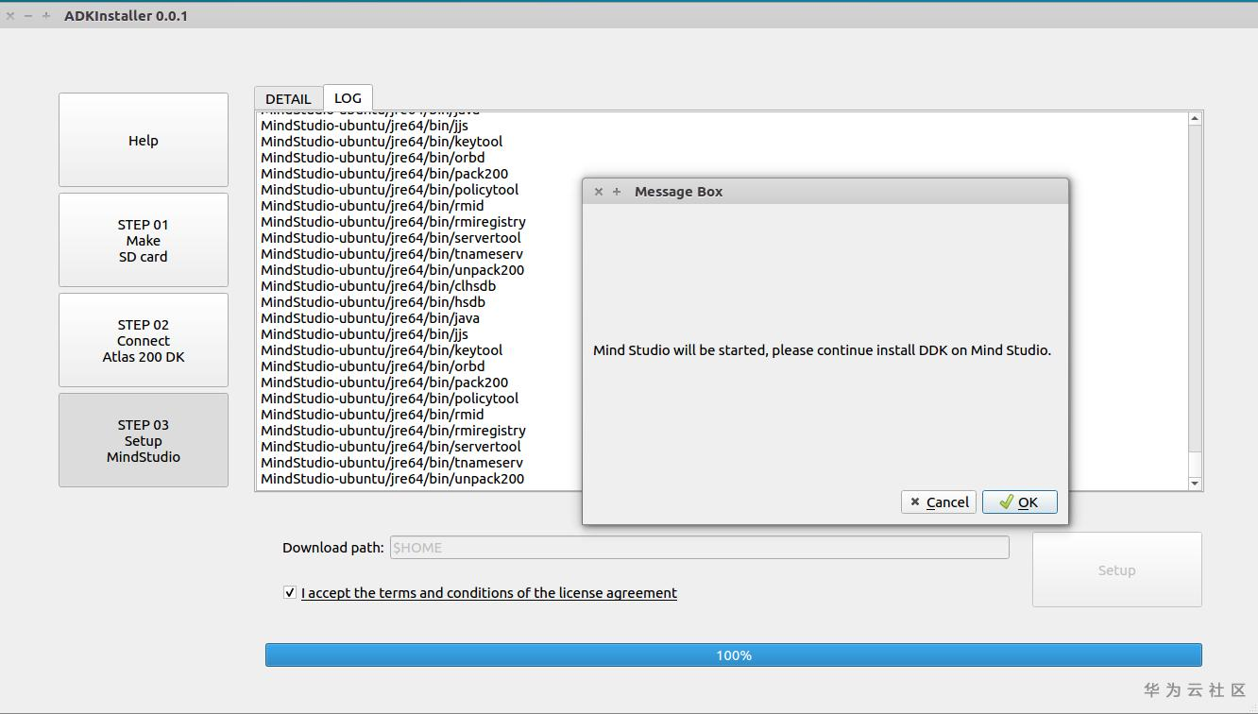
Task: Click the Setup button
Action: [x=1116, y=569]
